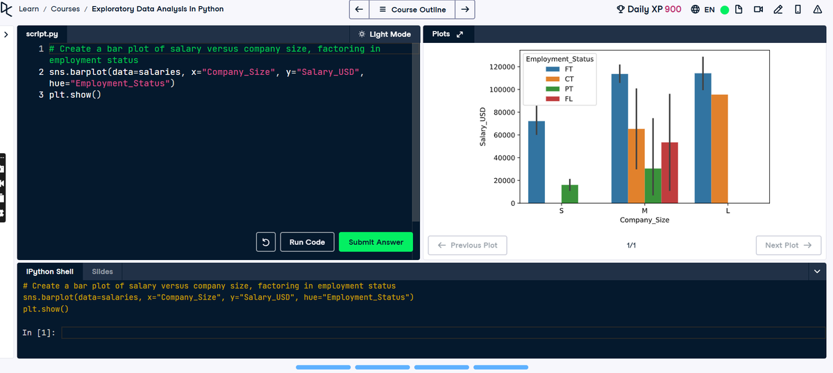Screen dimensions: 833x373
Task: Click the pencil edit icon
Action: click(x=778, y=10)
